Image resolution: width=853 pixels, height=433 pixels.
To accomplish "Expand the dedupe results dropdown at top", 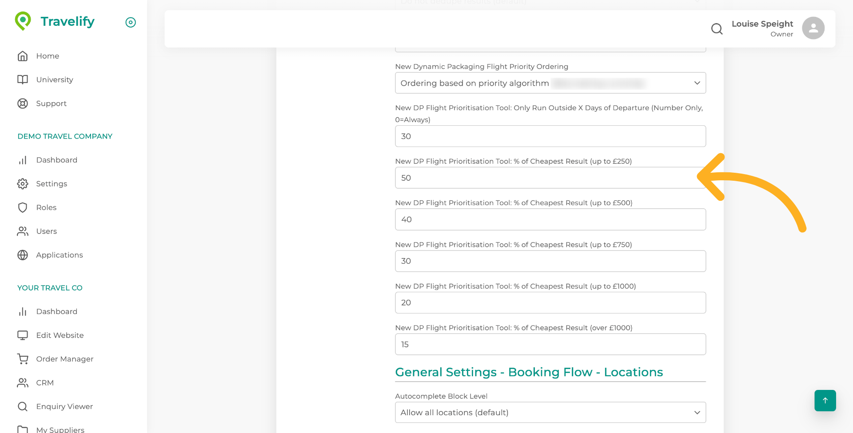I will (x=550, y=2).
